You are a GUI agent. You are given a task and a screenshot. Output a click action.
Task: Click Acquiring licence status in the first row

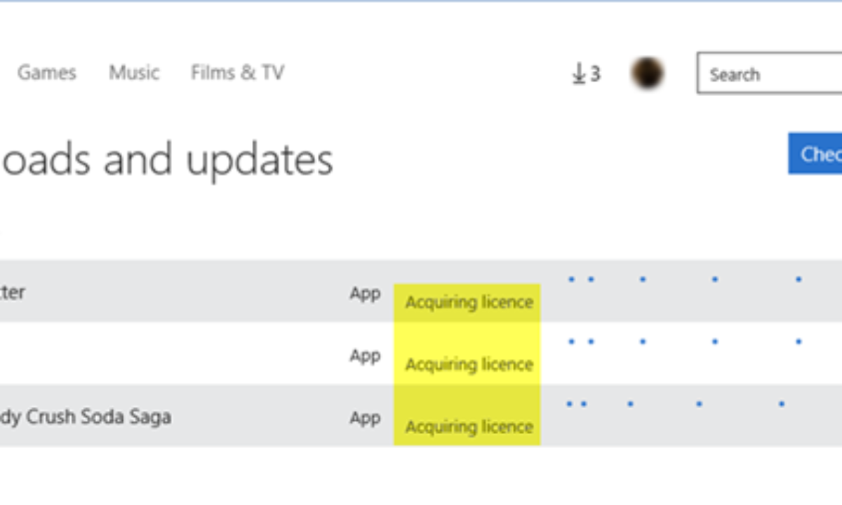(469, 302)
